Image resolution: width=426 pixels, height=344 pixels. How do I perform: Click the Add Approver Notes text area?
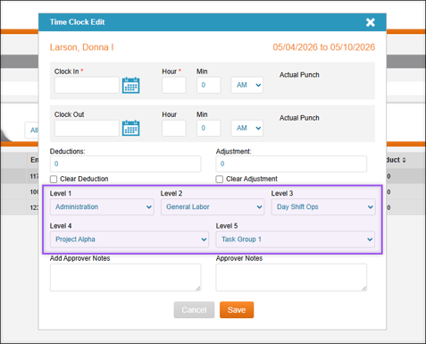point(125,277)
